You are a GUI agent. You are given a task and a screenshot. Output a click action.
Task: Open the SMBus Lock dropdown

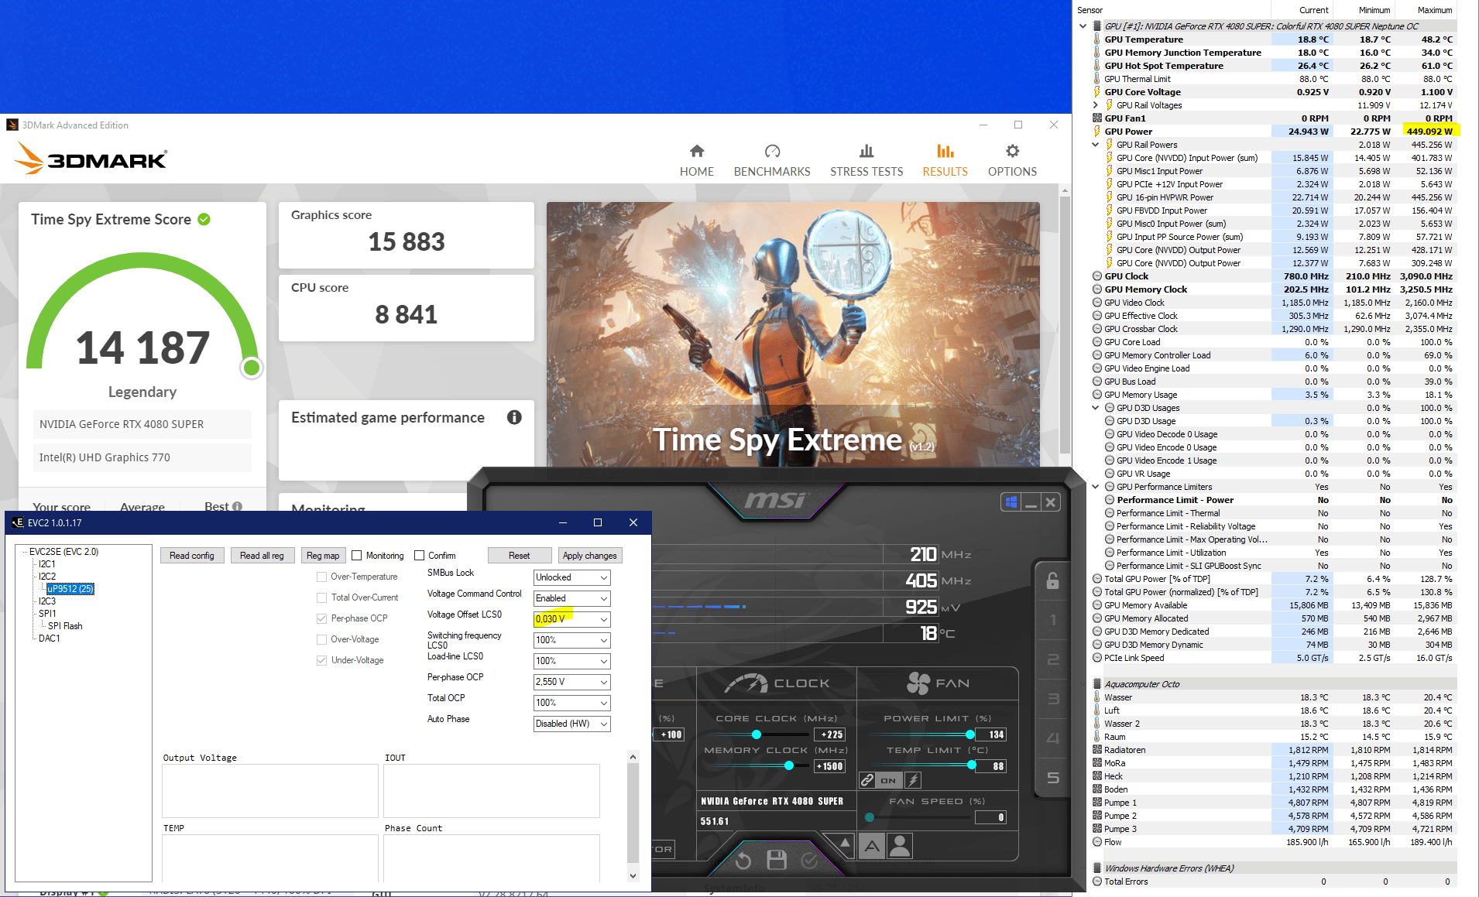(571, 577)
